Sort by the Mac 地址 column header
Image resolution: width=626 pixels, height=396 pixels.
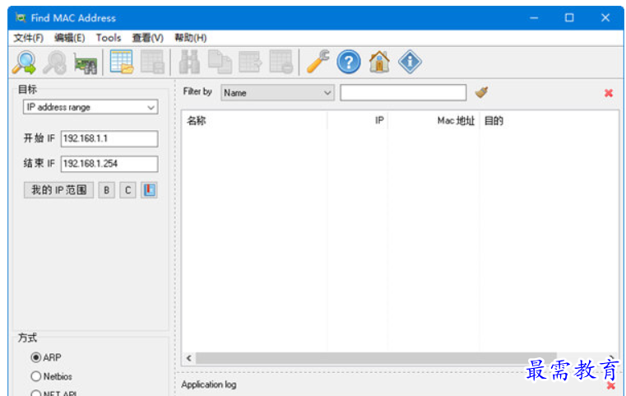coord(434,121)
